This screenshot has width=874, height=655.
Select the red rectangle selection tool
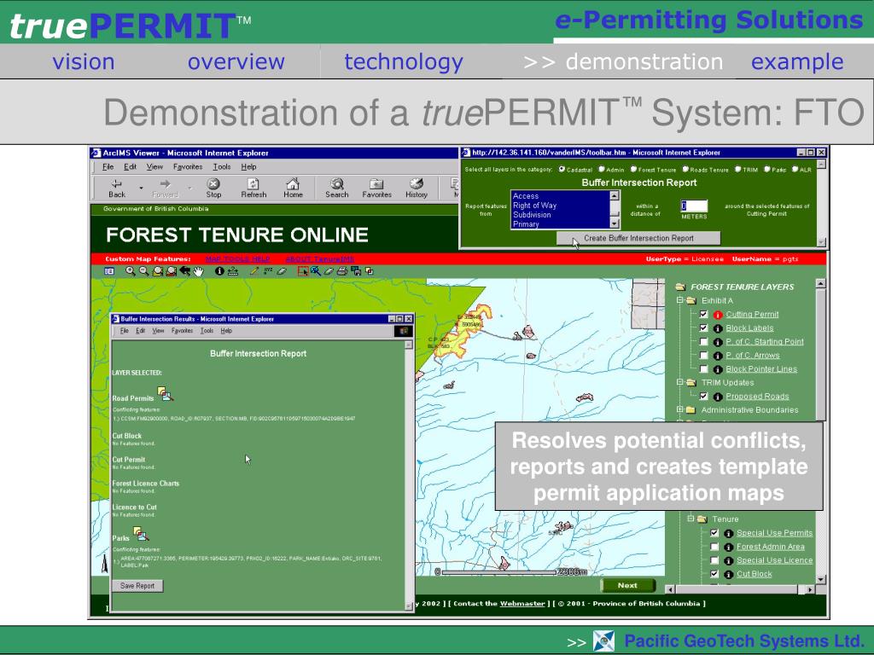[303, 271]
